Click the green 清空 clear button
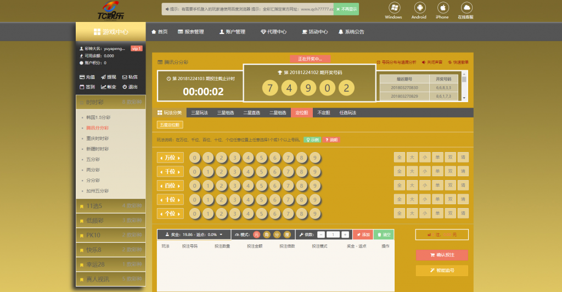This screenshot has height=292, width=562. pos(384,234)
